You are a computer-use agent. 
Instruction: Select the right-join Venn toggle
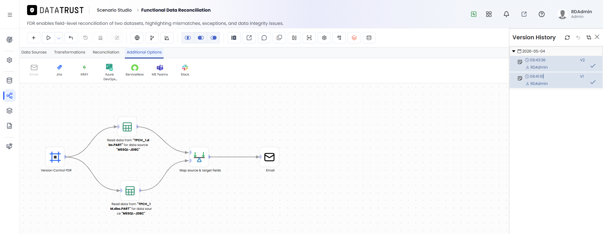(x=214, y=38)
